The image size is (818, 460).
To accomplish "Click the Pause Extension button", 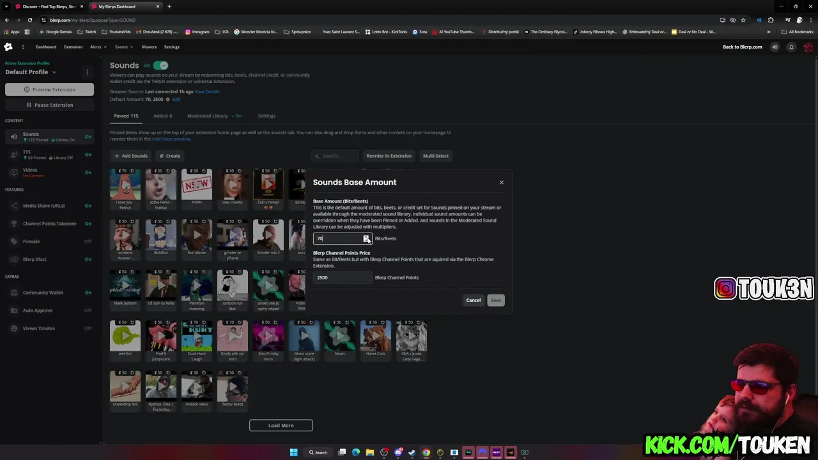I will pos(49,105).
